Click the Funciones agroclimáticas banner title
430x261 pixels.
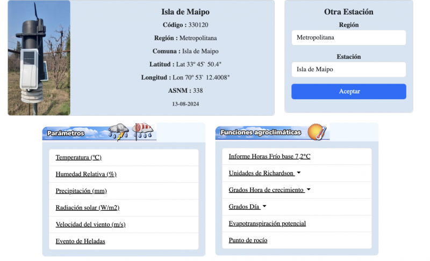[261, 132]
